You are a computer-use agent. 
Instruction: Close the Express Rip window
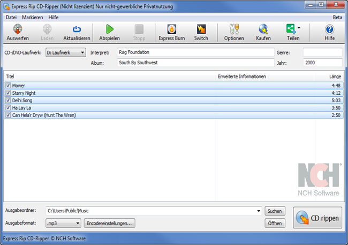(x=336, y=5)
